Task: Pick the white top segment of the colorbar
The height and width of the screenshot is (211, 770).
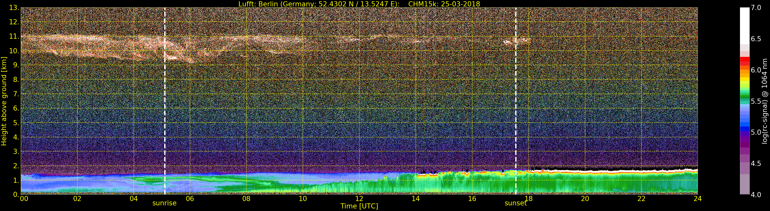Action: tap(745, 26)
